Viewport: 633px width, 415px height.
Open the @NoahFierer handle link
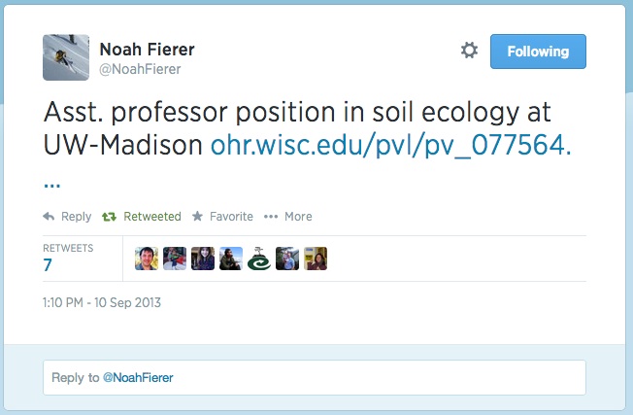140,69
